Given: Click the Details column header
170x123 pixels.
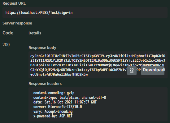Looking at the screenshot, I should tap(35, 33).
